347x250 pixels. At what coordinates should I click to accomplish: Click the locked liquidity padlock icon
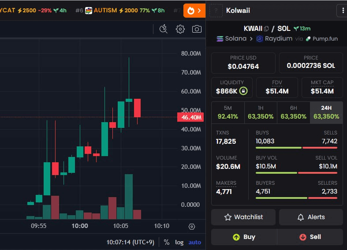pos(243,91)
